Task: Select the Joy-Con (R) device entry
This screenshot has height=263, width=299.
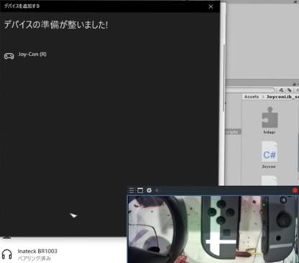Action: [25, 55]
